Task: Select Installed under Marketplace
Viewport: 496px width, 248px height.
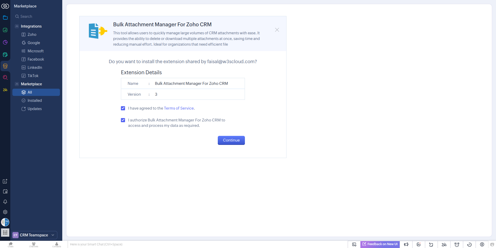Action: click(x=35, y=101)
